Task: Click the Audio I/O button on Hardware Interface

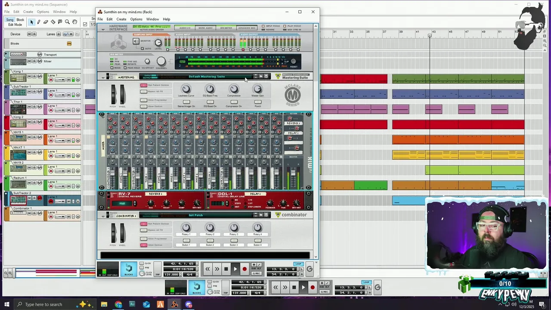Action: (x=185, y=28)
